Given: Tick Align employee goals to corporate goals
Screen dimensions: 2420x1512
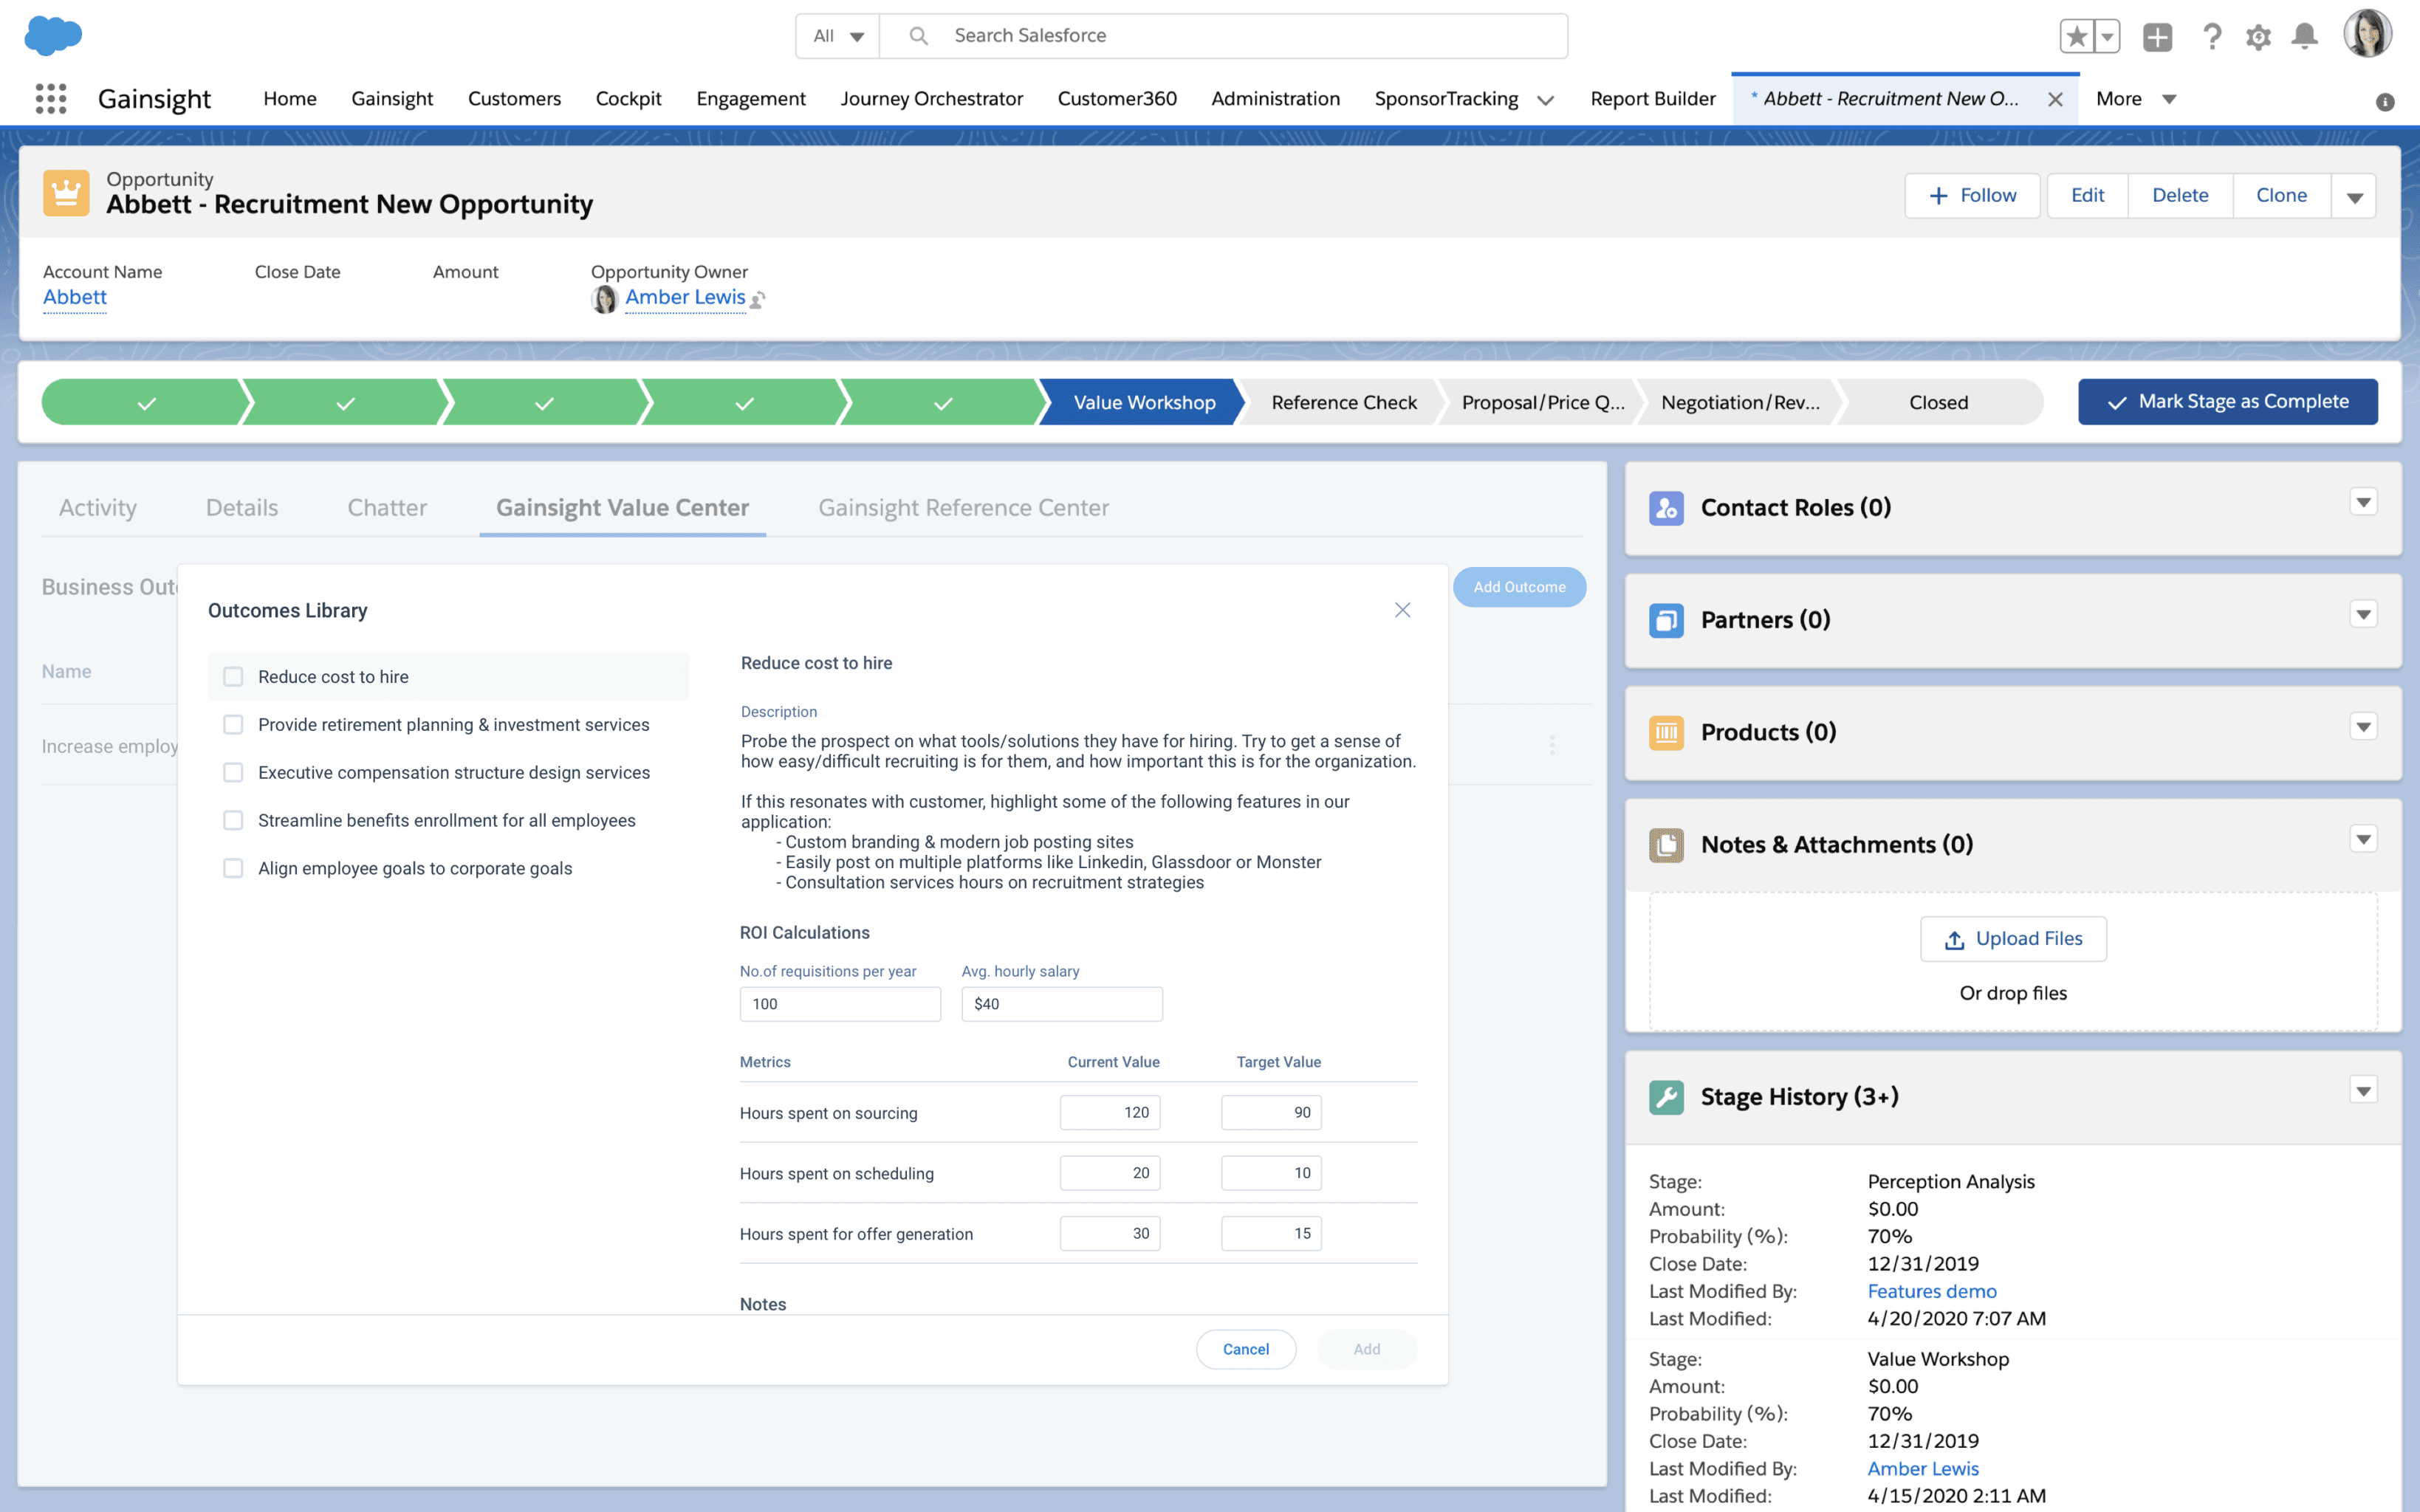Looking at the screenshot, I should coord(233,868).
